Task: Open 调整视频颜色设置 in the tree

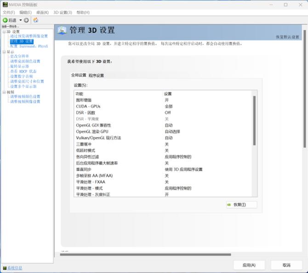Action: [x=25, y=97]
